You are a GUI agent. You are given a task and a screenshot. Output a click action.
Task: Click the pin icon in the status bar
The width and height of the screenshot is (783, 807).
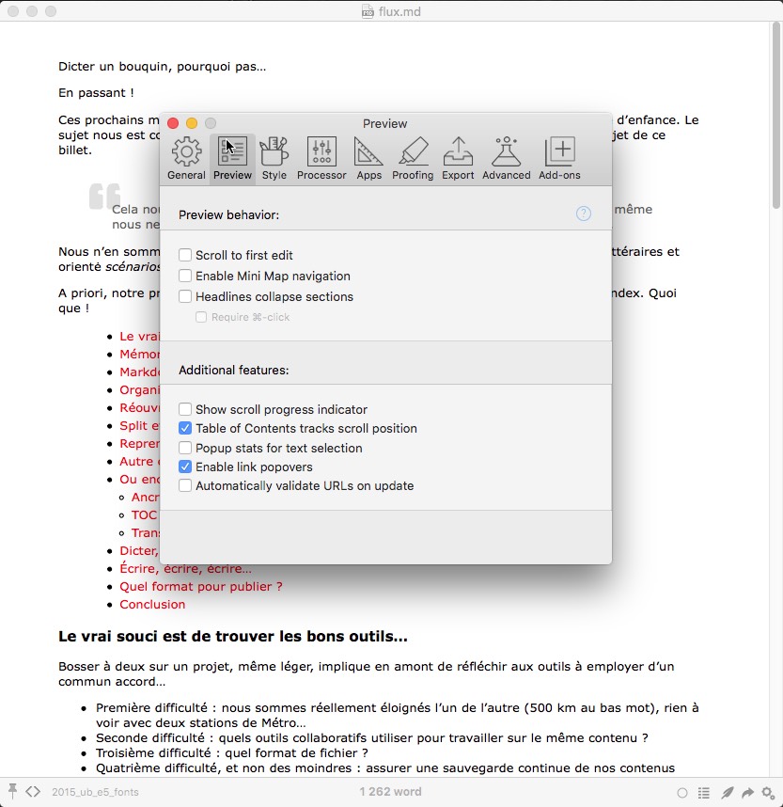(x=12, y=791)
